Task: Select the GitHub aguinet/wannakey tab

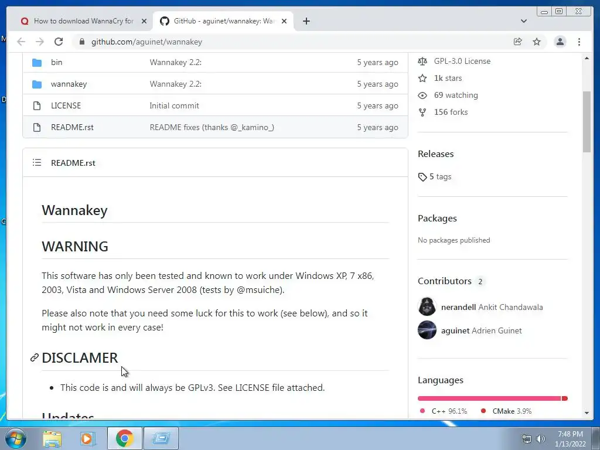Action: pyautogui.click(x=223, y=21)
